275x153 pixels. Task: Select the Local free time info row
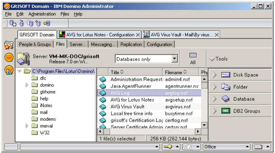(x=149, y=113)
